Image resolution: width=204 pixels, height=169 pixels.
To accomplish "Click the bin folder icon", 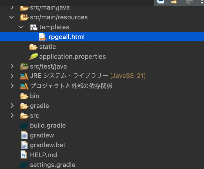I will click(x=24, y=96).
